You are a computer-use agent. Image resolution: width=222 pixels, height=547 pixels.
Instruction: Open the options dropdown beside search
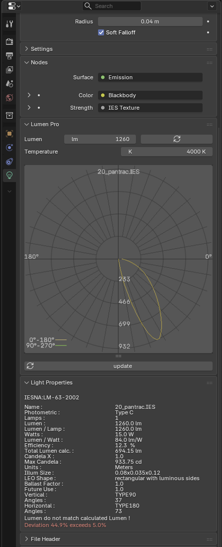212,6
